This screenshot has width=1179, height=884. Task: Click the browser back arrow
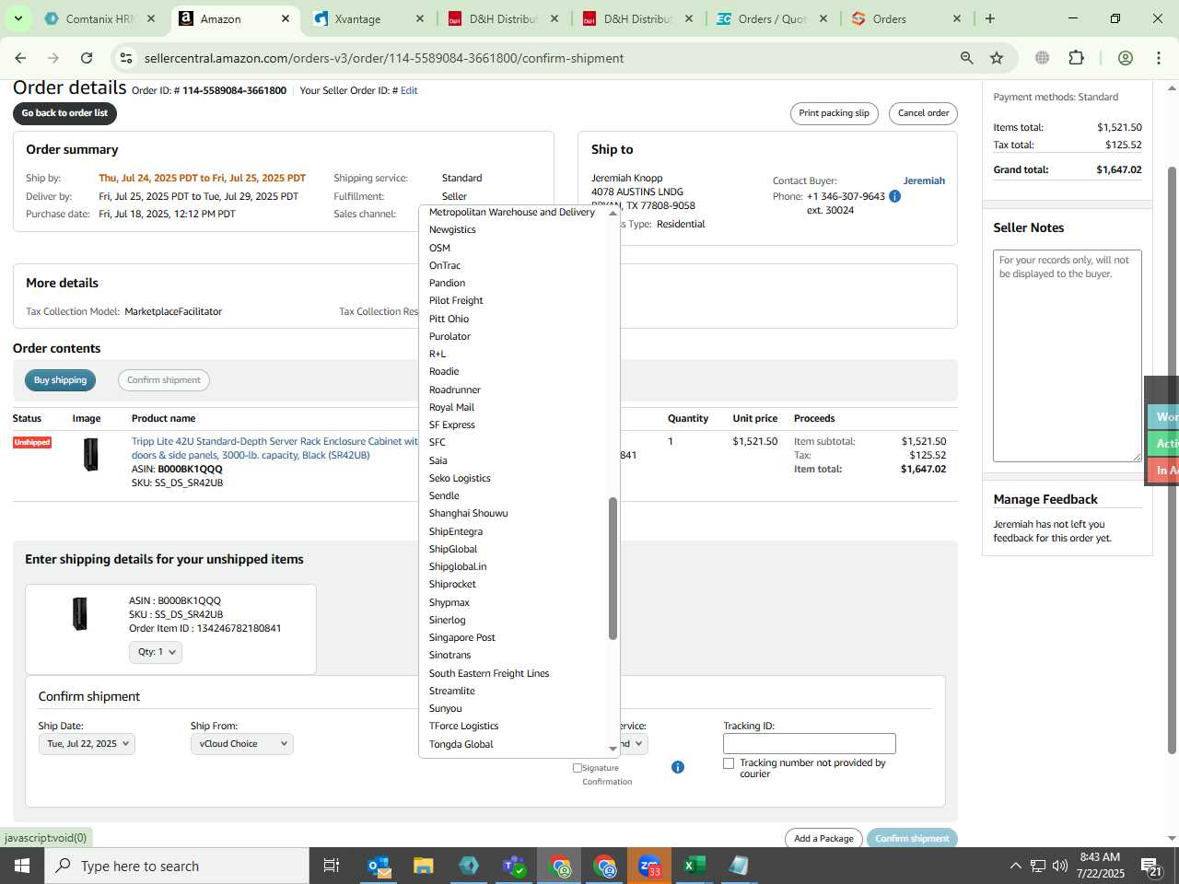coord(20,58)
